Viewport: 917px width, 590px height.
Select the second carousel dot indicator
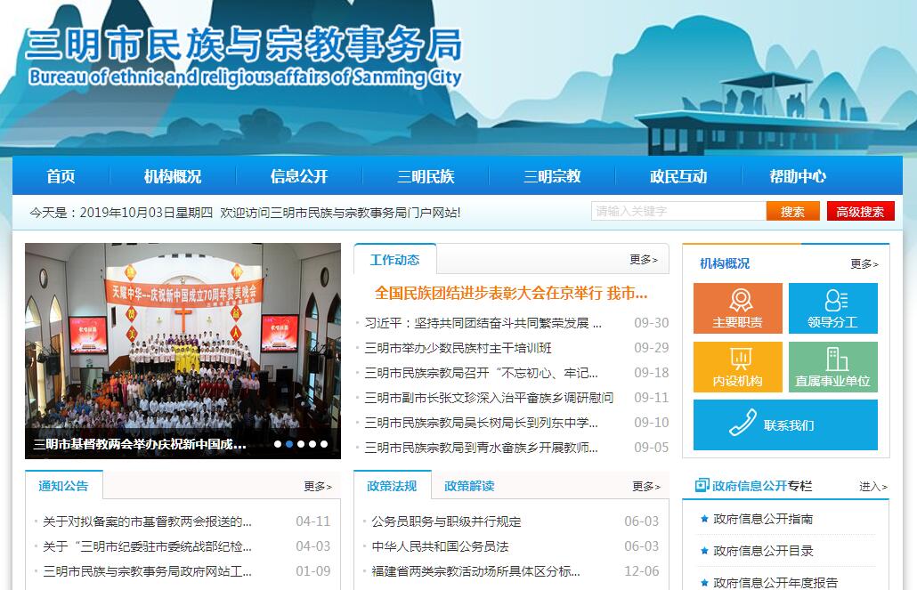tap(289, 444)
